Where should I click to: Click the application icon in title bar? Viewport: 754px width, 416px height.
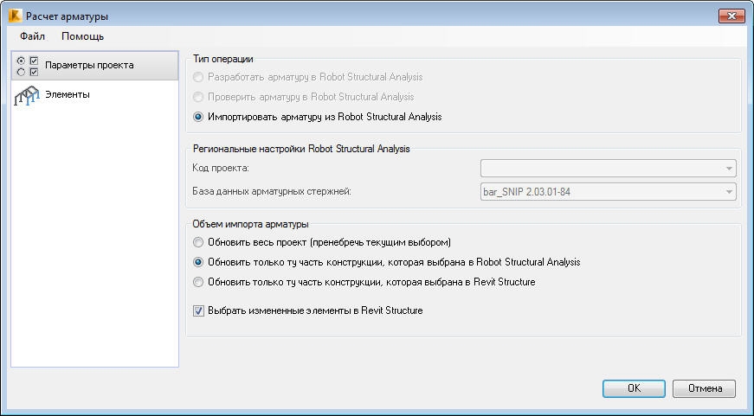tap(15, 16)
